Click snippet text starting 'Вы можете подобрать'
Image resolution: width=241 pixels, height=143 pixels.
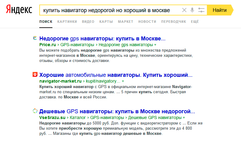(x=116, y=56)
